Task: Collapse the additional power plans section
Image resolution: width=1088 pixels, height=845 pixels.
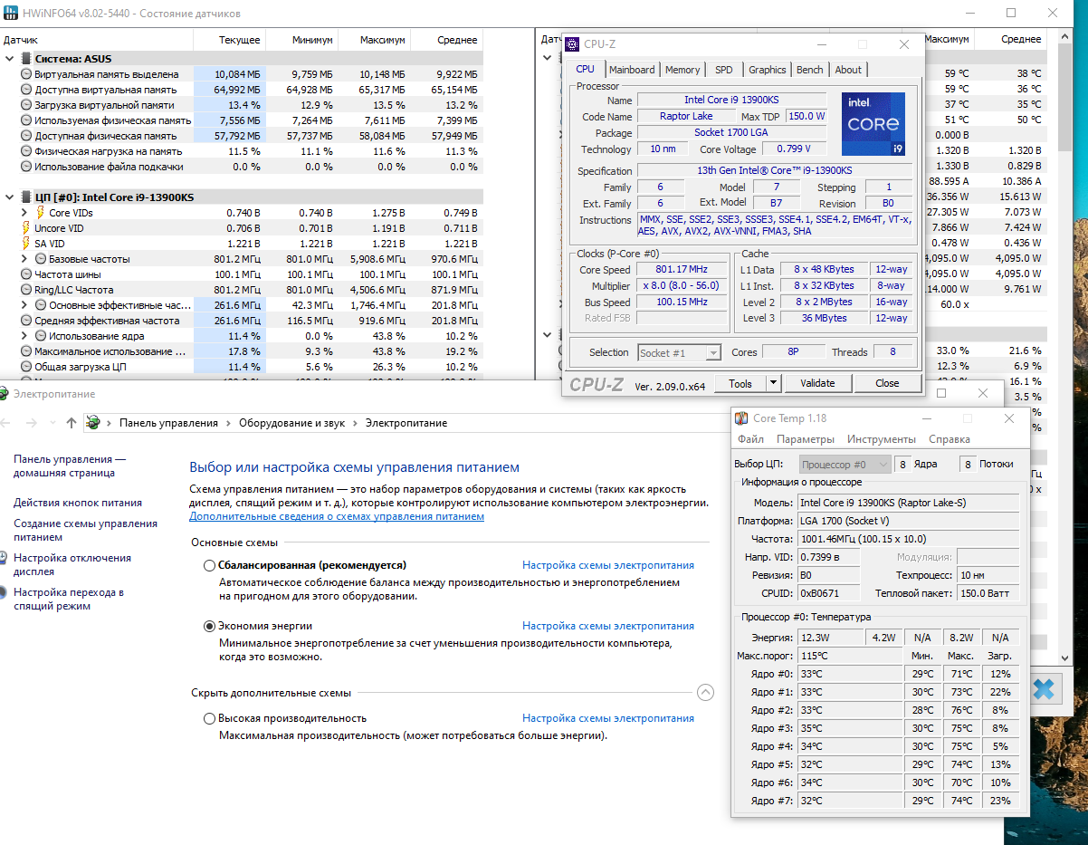Action: 705,693
